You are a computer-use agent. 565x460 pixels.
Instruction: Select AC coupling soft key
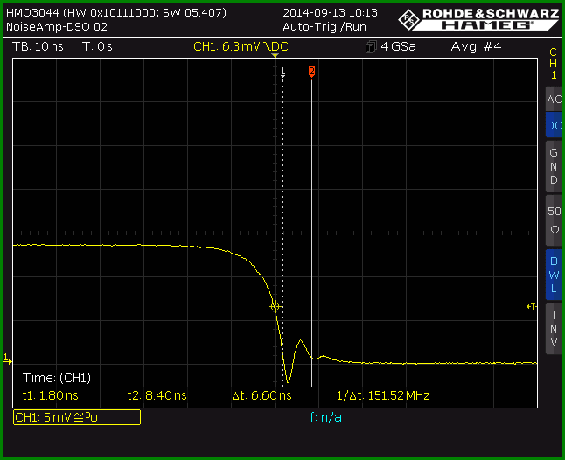[554, 99]
